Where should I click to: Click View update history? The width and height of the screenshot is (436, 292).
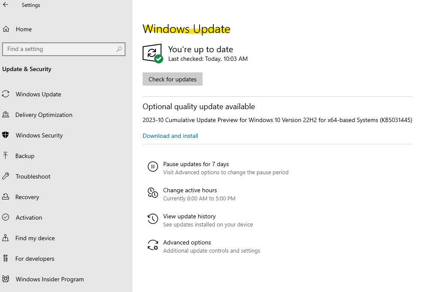189,217
